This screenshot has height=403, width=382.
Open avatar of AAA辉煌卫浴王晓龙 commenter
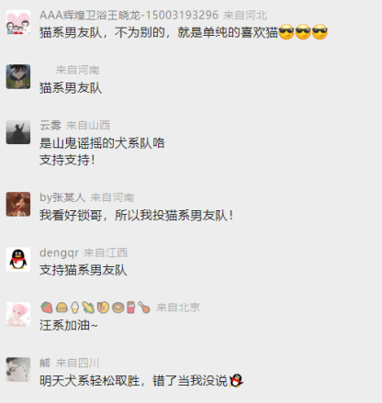pos(18,22)
